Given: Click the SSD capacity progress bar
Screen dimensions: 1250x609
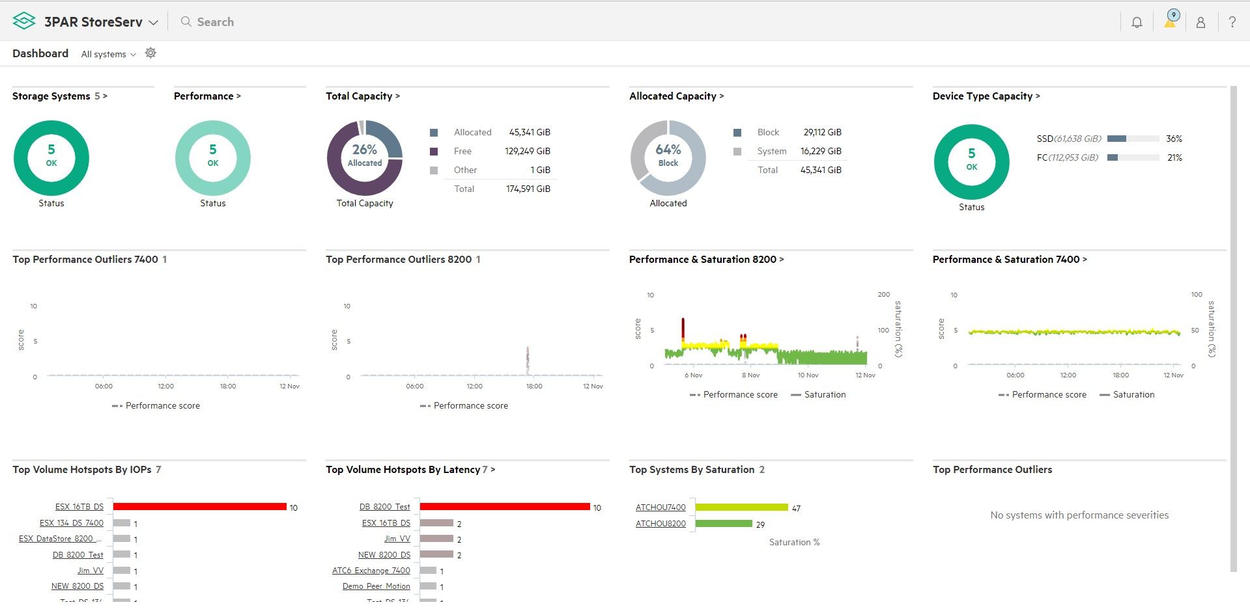Looking at the screenshot, I should pos(1133,139).
